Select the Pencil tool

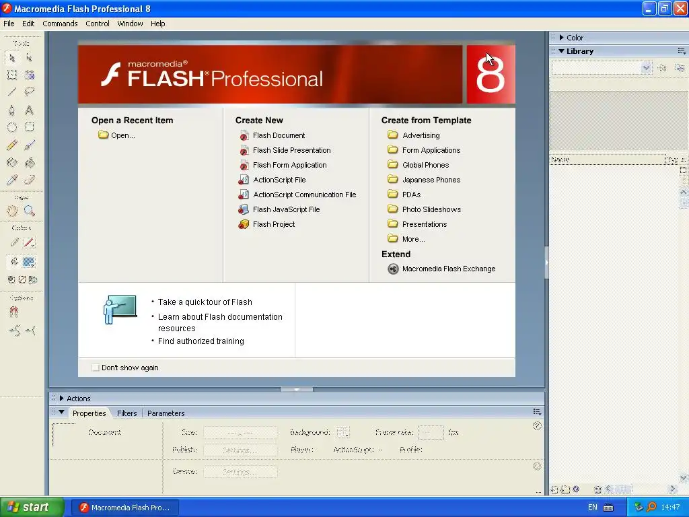12,145
